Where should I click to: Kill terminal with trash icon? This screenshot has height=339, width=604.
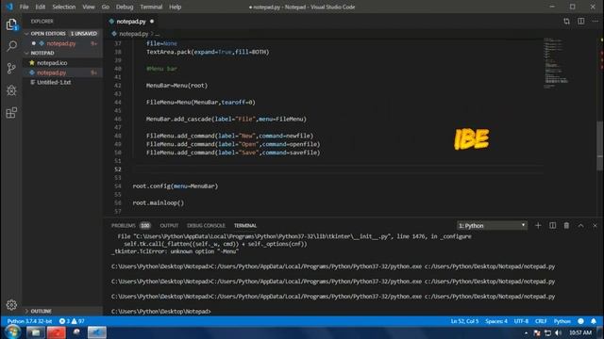click(566, 226)
